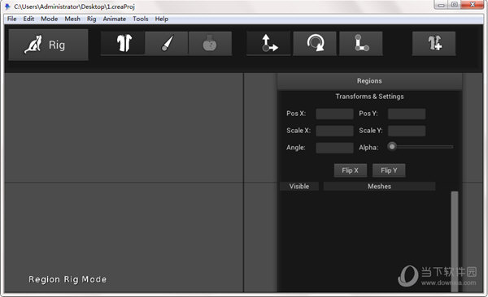The height and width of the screenshot is (297, 488).
Task: Click the Rig mode cat button
Action: pos(48,45)
